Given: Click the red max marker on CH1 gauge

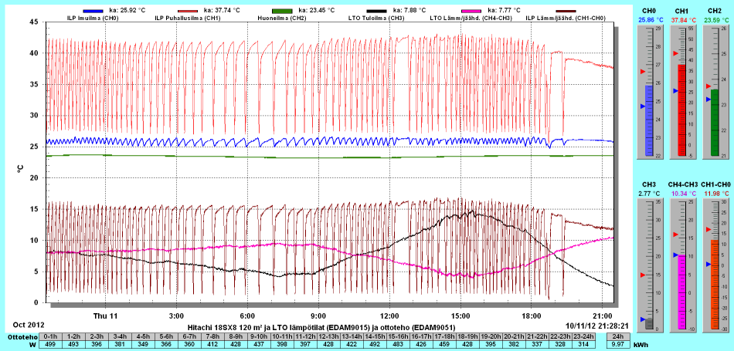Looking at the screenshot, I should click(674, 53).
